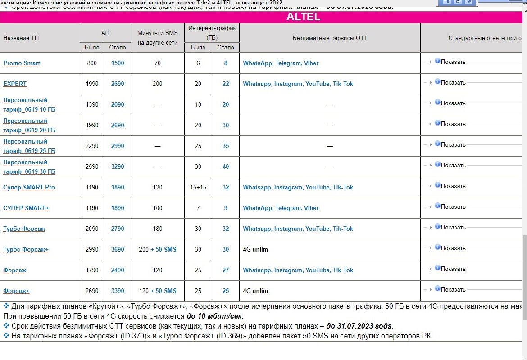The image size is (527, 360).
Task: Click '4G unlim' in Турбо Форсаж+ row
Action: click(255, 249)
